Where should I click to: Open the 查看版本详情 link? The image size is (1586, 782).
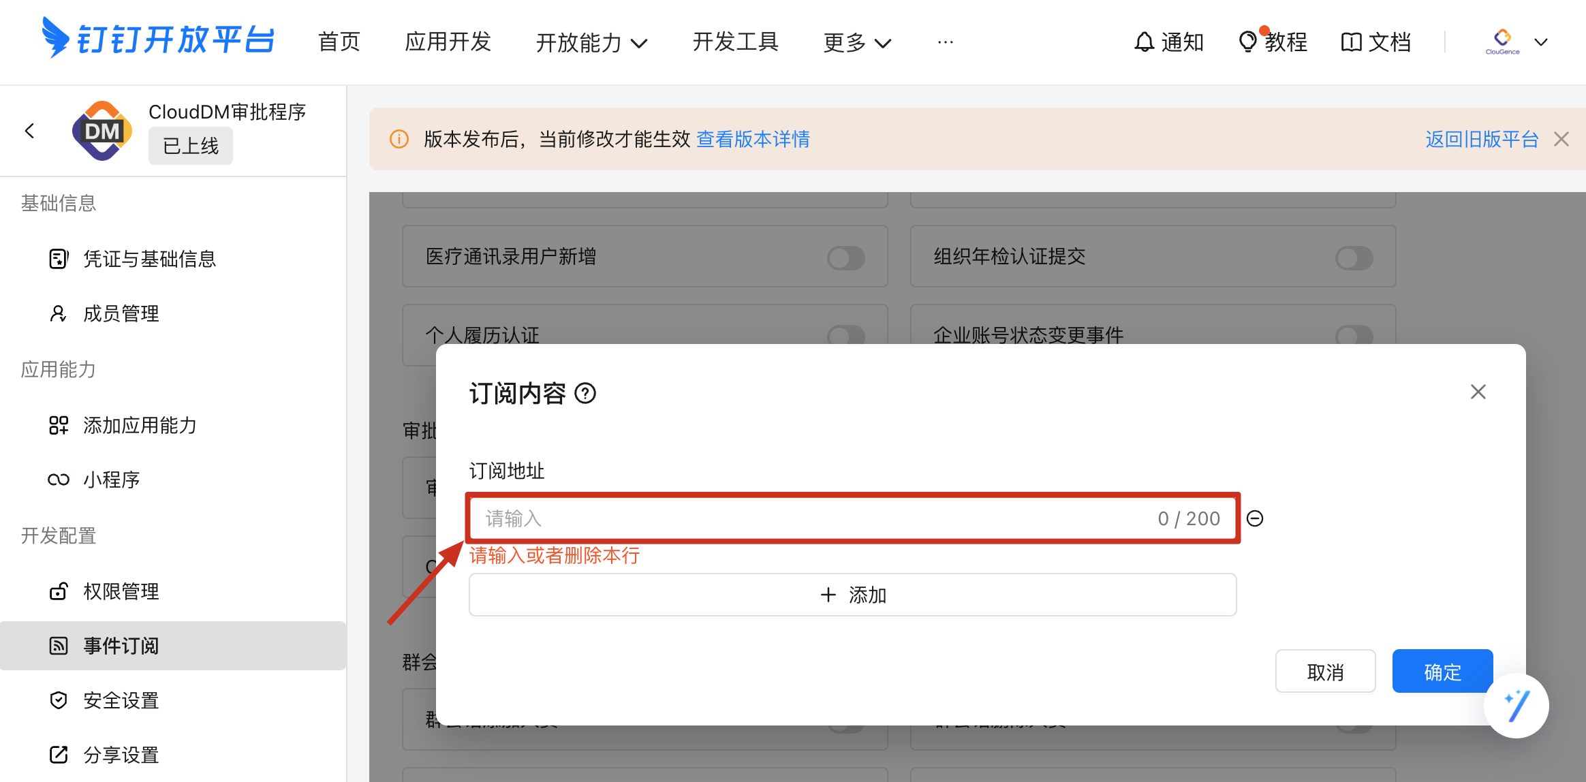[753, 140]
